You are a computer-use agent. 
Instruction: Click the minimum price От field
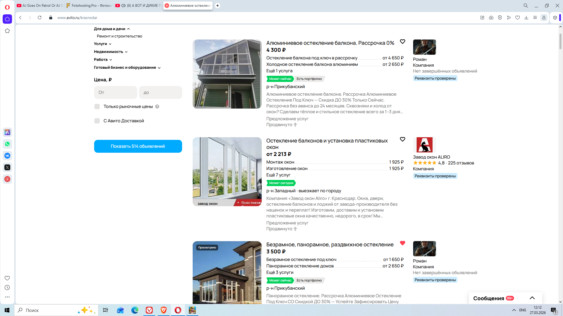coord(116,92)
